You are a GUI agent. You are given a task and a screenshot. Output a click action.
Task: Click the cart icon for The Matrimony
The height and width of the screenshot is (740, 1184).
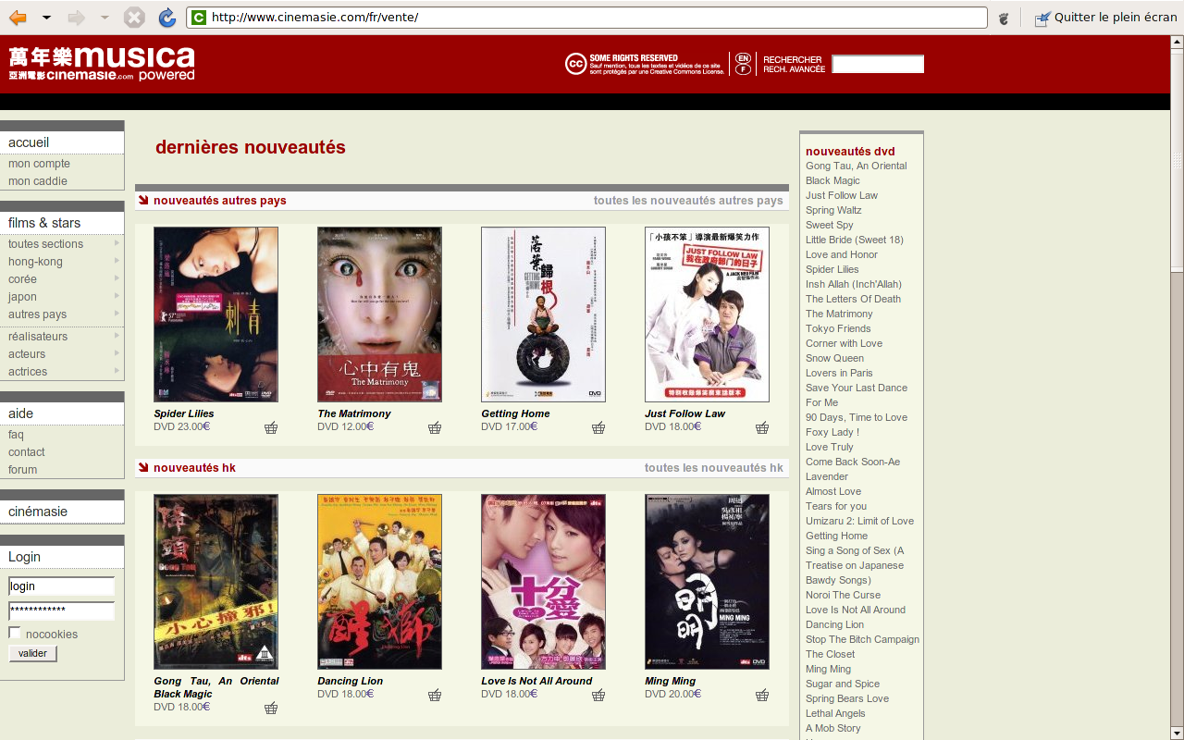pyautogui.click(x=435, y=427)
